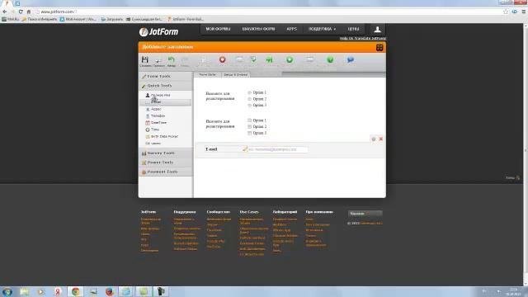Open Yandex from the taskbar
This screenshot has height=297, width=528.
click(58, 291)
